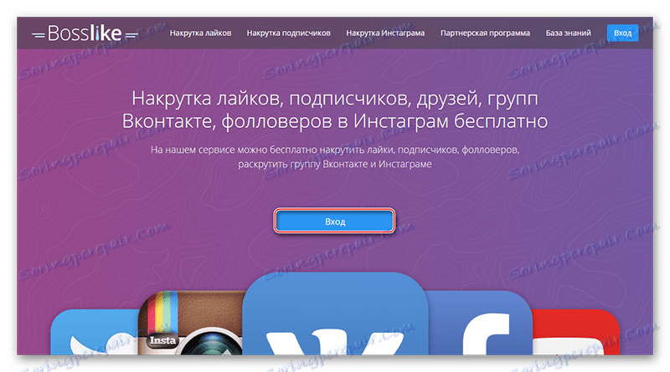Click the heading Накрутка лайков, подписчиков
The image size is (670, 372).
click(x=334, y=110)
